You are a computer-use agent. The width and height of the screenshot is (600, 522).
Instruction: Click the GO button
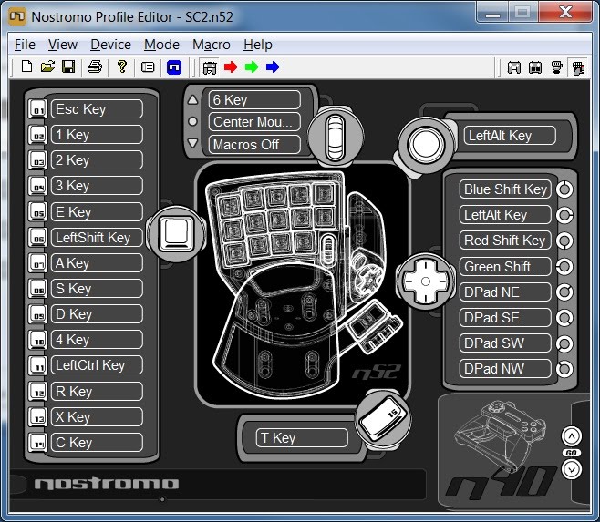click(x=572, y=453)
